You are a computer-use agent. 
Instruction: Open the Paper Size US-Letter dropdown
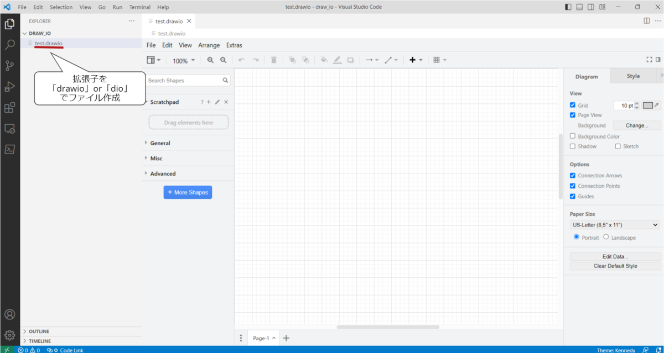615,225
